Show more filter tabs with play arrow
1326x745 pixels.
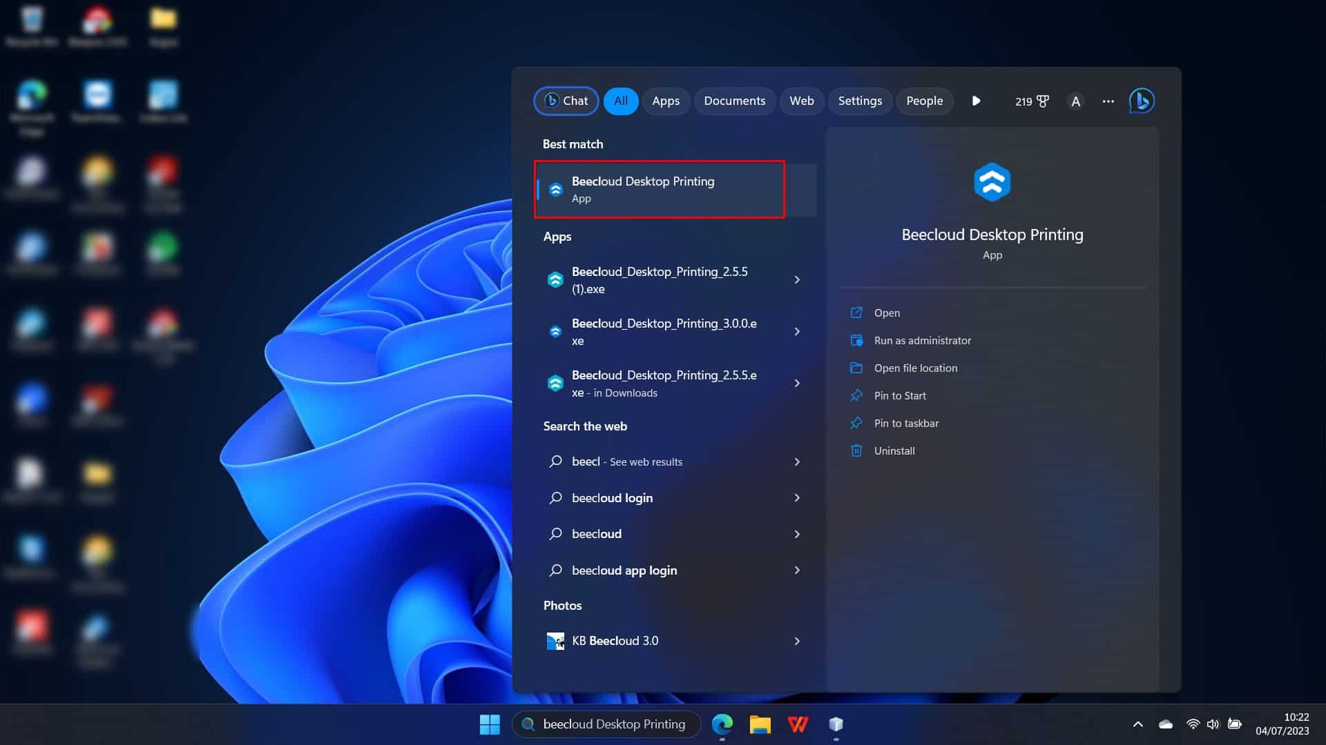[x=976, y=101]
